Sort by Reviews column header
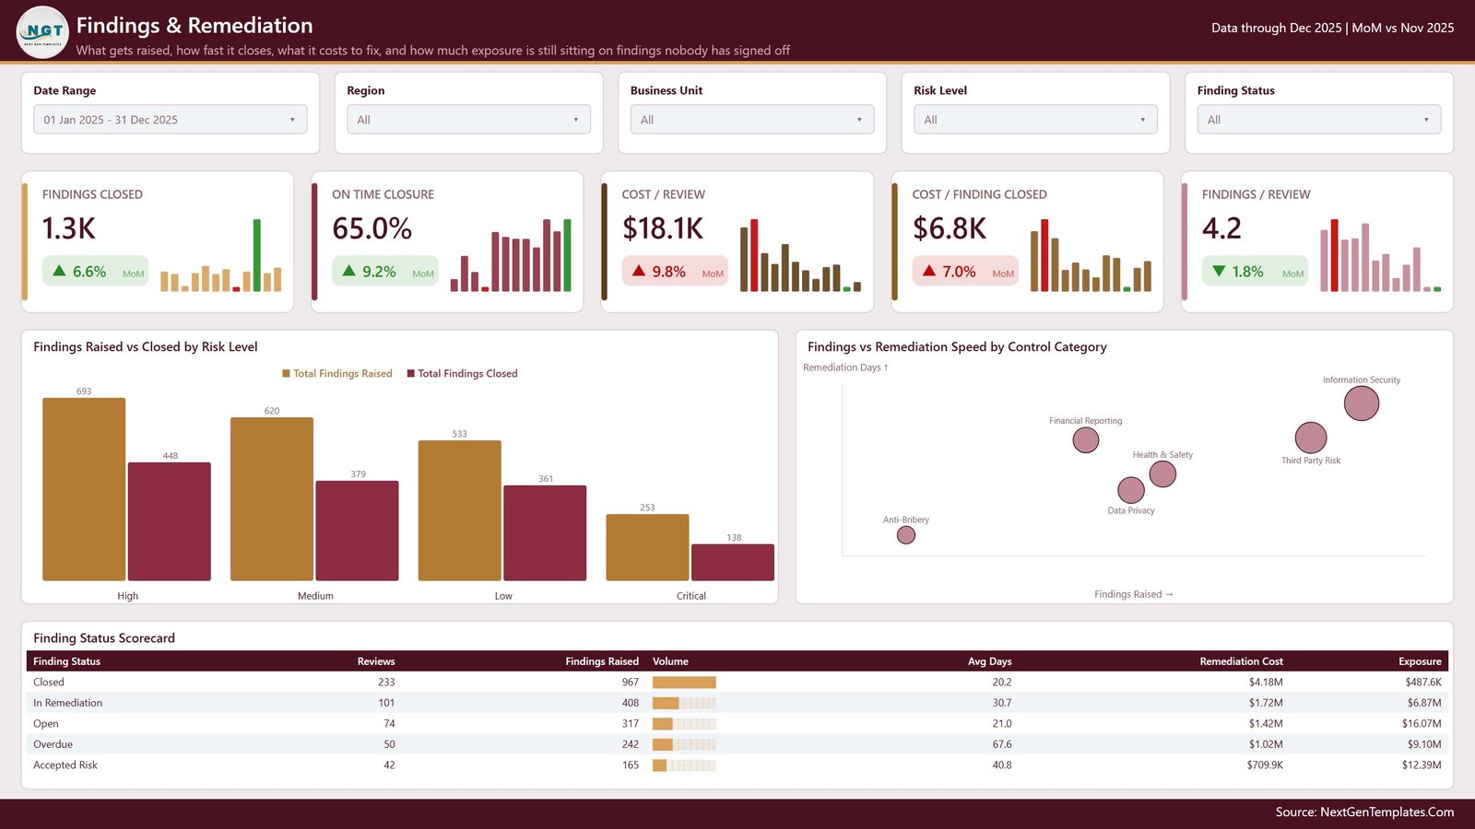Viewport: 1475px width, 829px height. (376, 661)
